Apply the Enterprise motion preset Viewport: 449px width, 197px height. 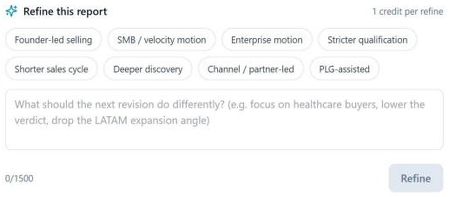(267, 40)
